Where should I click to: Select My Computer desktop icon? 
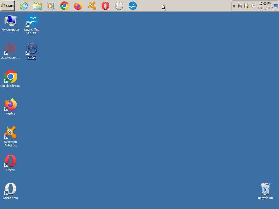[10, 23]
